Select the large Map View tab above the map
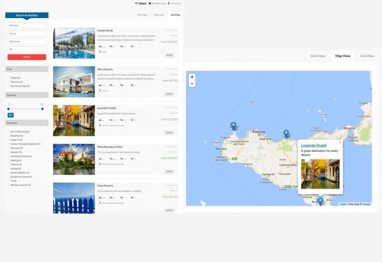The width and height of the screenshot is (382, 262). pos(343,56)
